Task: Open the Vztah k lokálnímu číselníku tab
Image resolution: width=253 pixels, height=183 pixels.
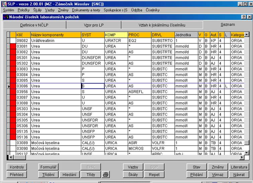Action: click(x=162, y=25)
